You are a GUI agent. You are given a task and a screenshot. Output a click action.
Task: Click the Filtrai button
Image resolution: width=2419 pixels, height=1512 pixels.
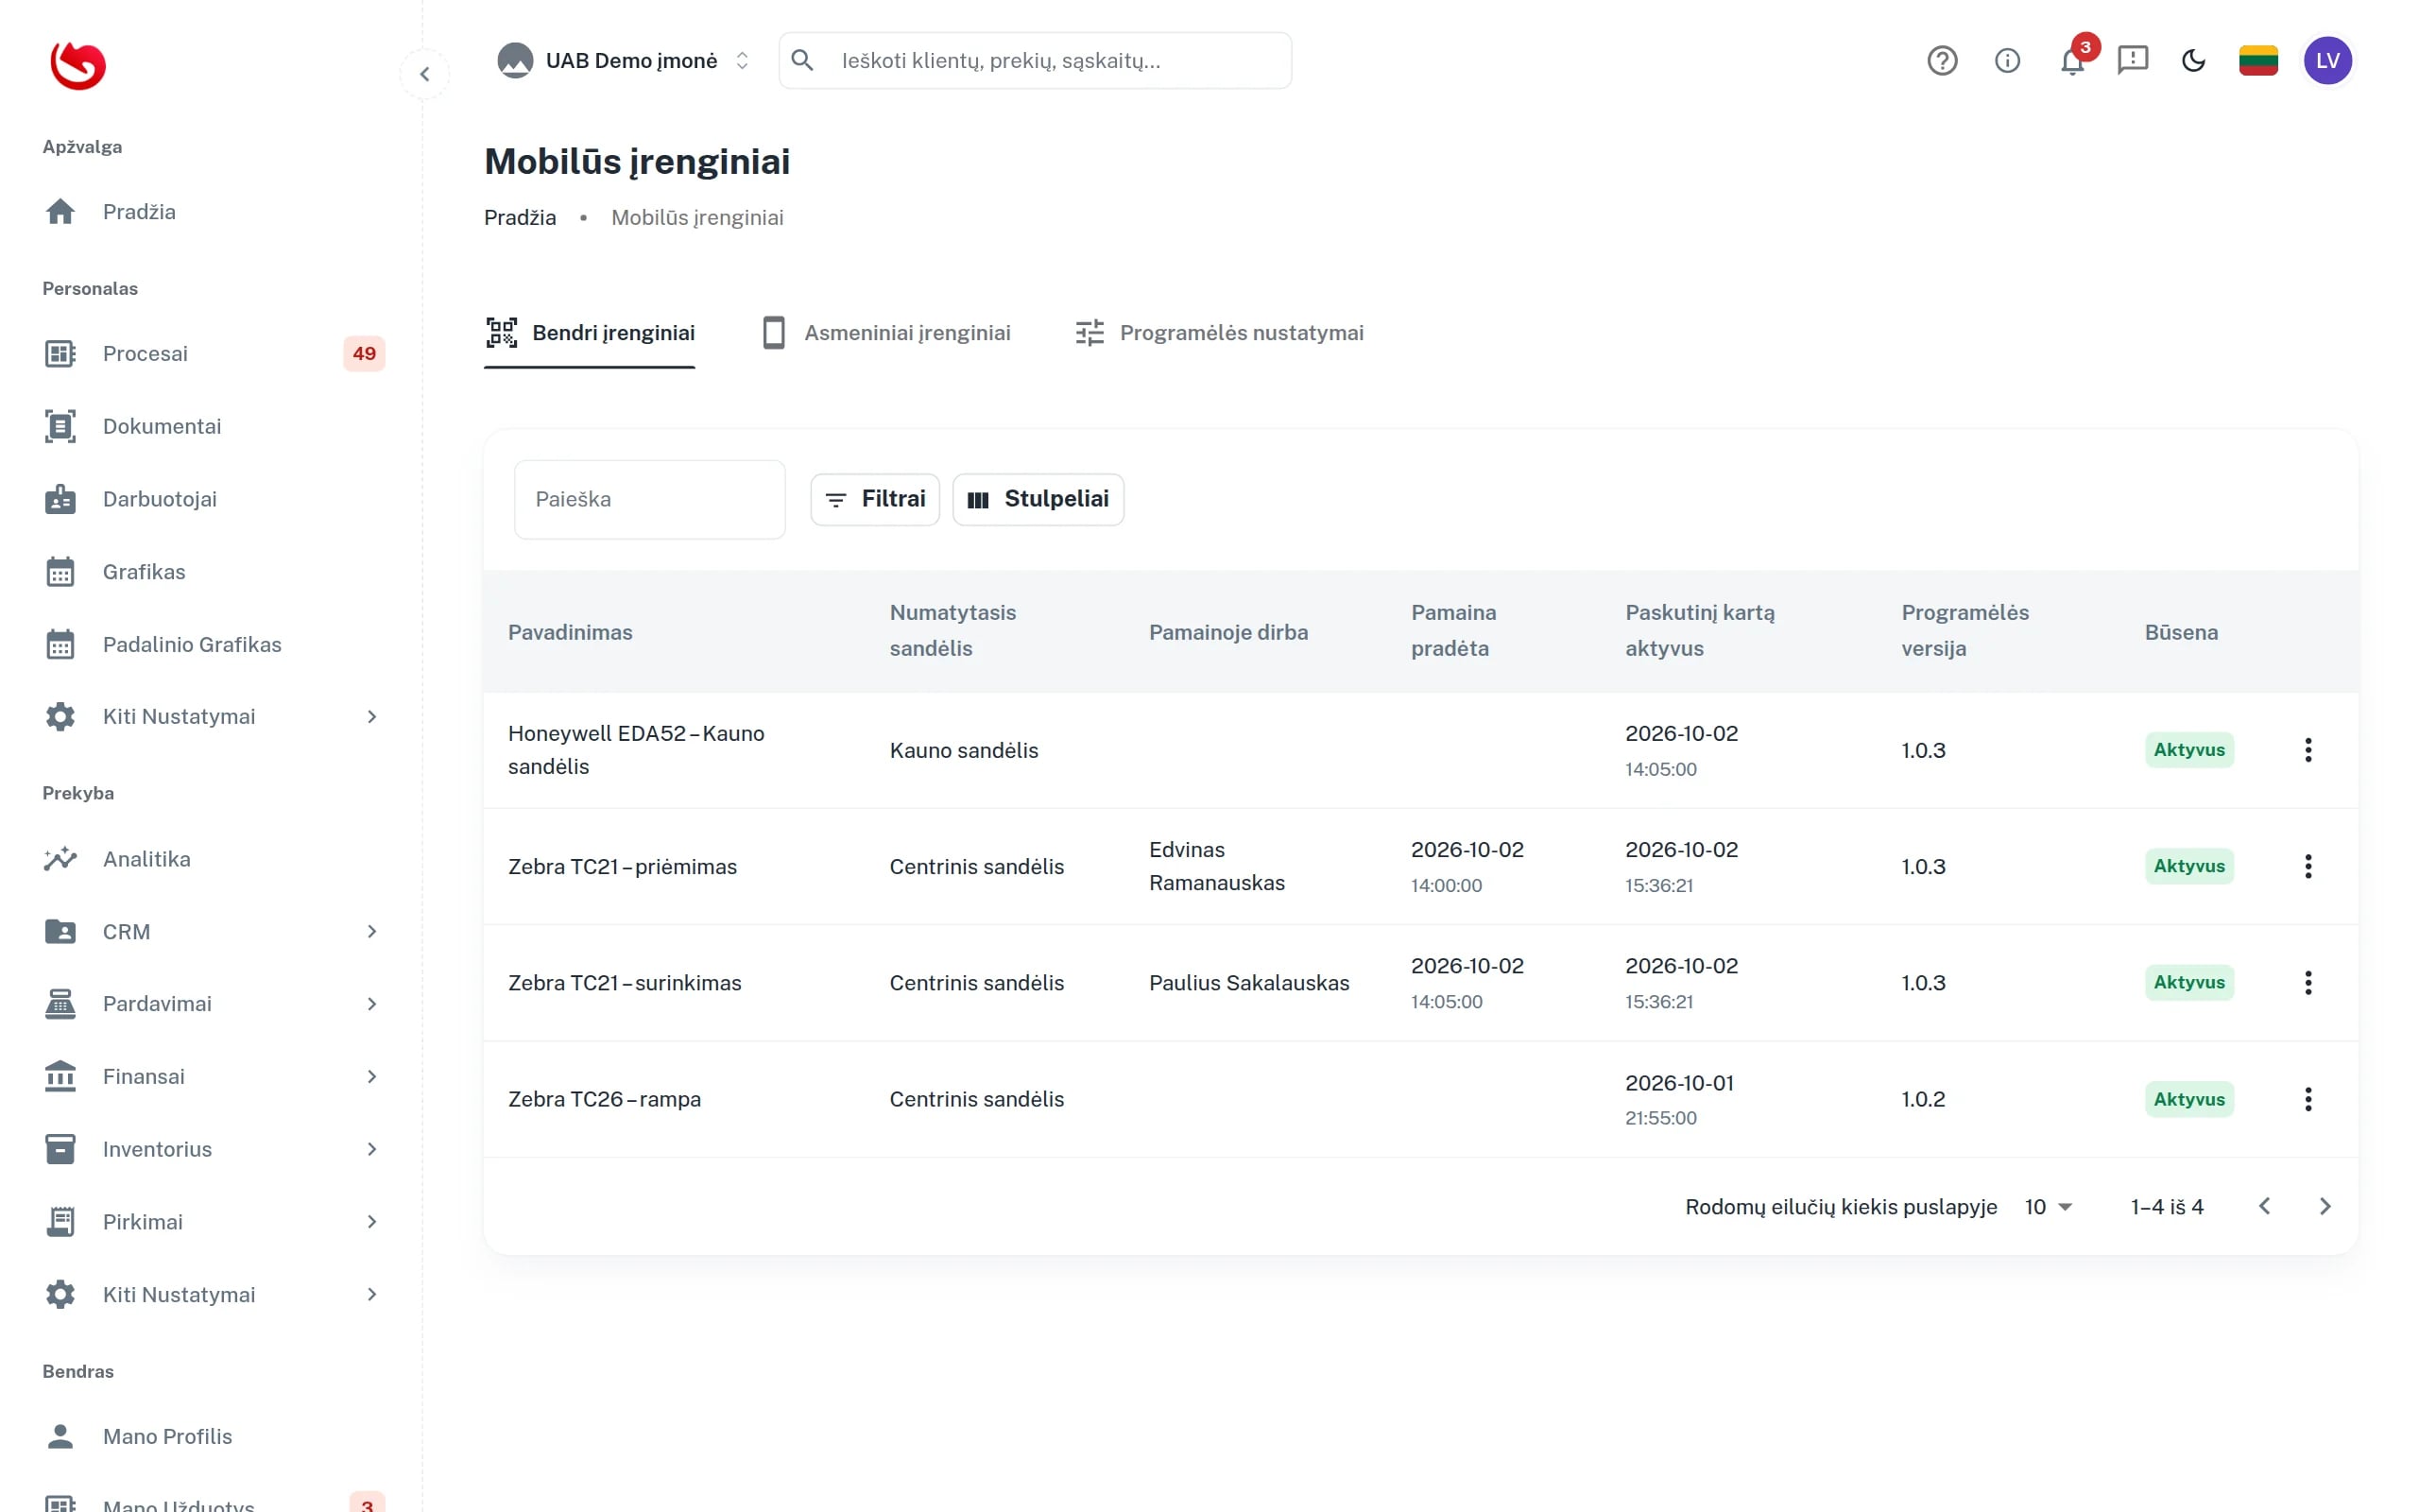pos(875,499)
